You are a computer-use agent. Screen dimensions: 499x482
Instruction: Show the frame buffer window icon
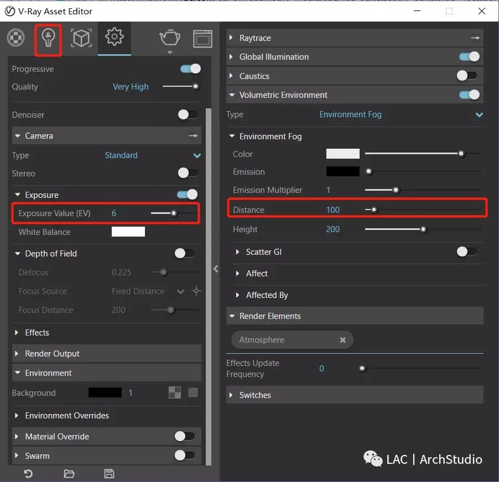[202, 39]
